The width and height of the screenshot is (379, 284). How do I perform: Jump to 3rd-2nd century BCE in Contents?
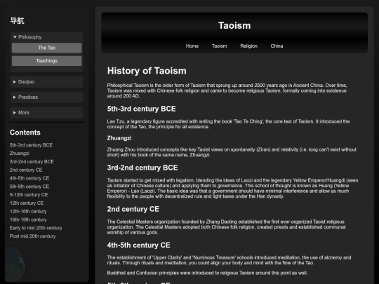32,161
